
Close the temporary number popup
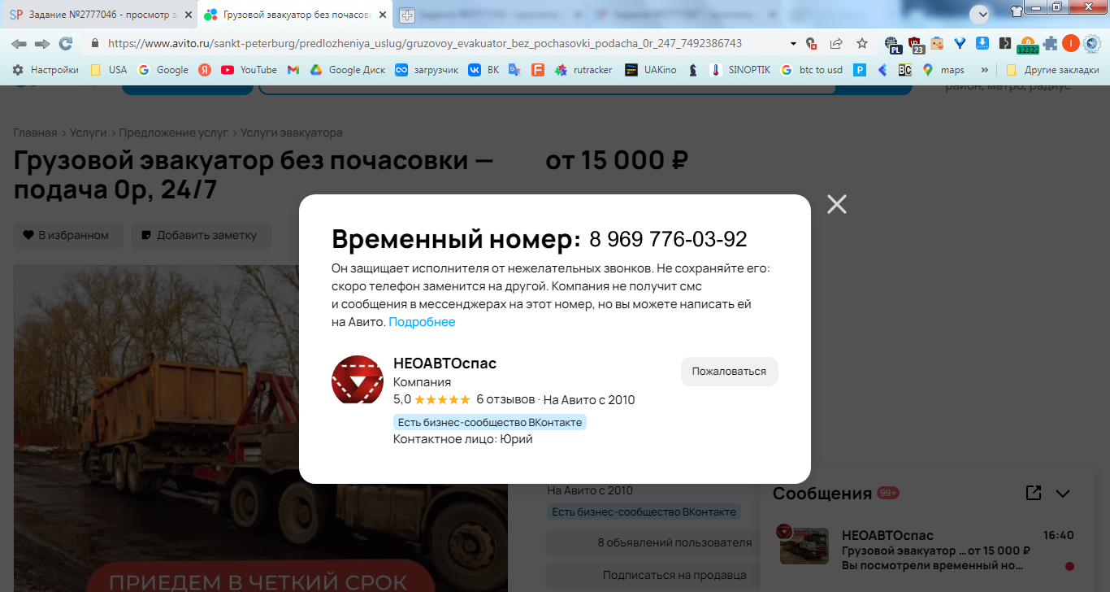836,204
